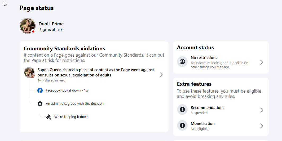Click the Extra features heading

[x=194, y=84]
